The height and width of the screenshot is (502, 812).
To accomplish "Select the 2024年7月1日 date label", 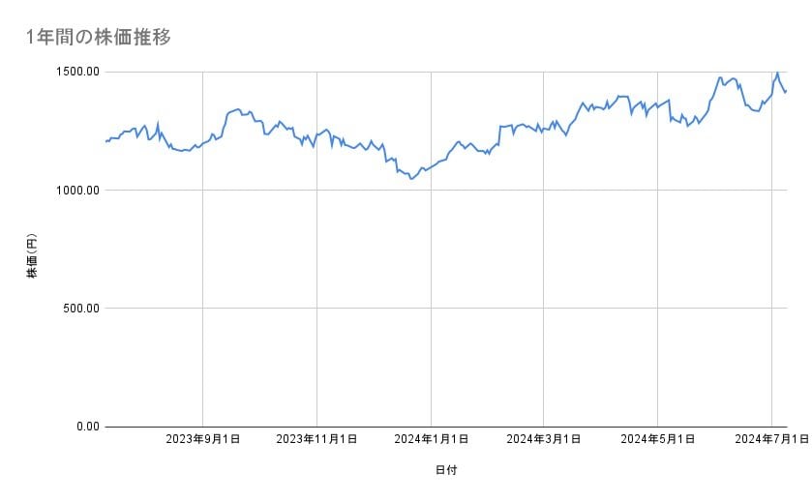I will tap(771, 439).
